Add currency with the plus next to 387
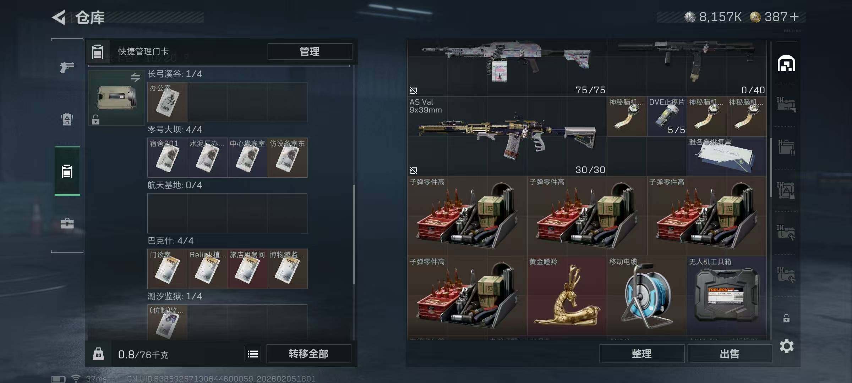Screen dimensions: 852x383 (x=794, y=17)
